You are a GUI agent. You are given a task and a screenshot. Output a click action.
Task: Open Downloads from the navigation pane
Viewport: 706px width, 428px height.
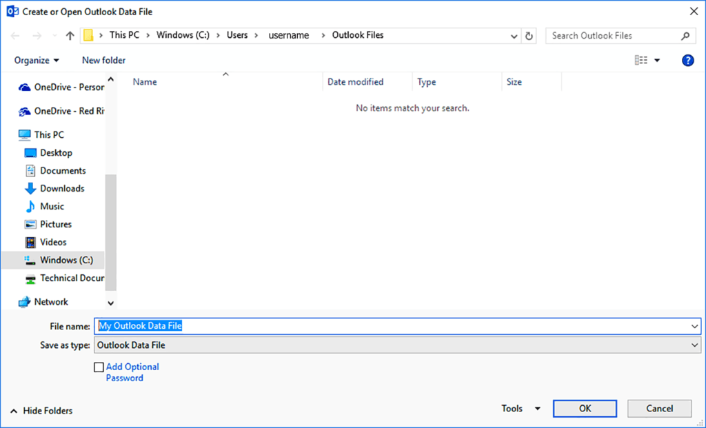click(62, 189)
